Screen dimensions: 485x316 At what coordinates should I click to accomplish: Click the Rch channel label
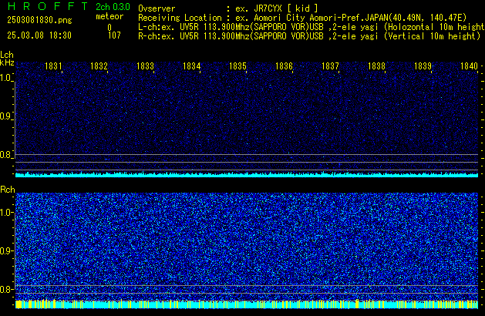pos(8,190)
